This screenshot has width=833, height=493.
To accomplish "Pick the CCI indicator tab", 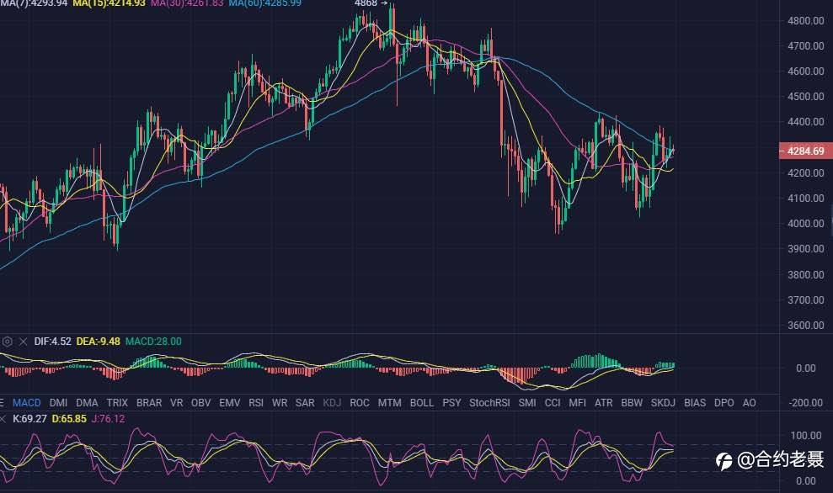I will [x=553, y=403].
